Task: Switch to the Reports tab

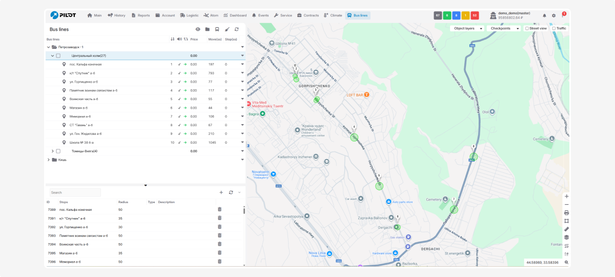Action: (x=141, y=15)
